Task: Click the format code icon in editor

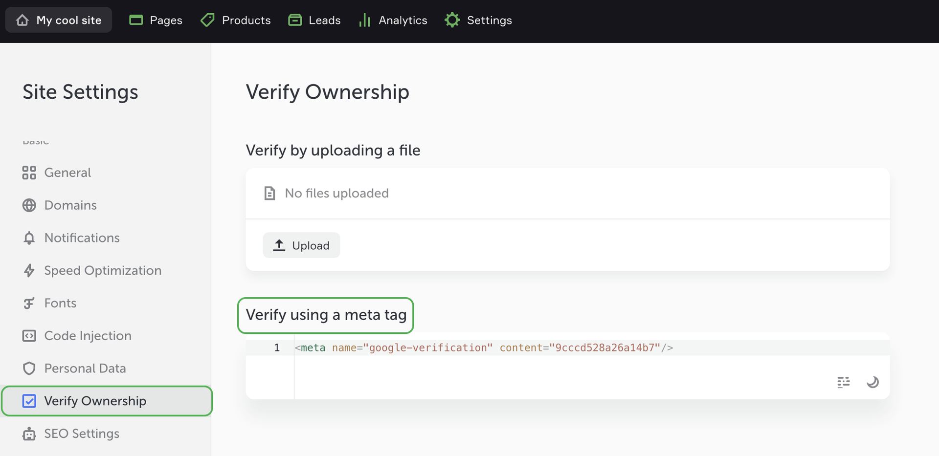Action: (x=843, y=382)
